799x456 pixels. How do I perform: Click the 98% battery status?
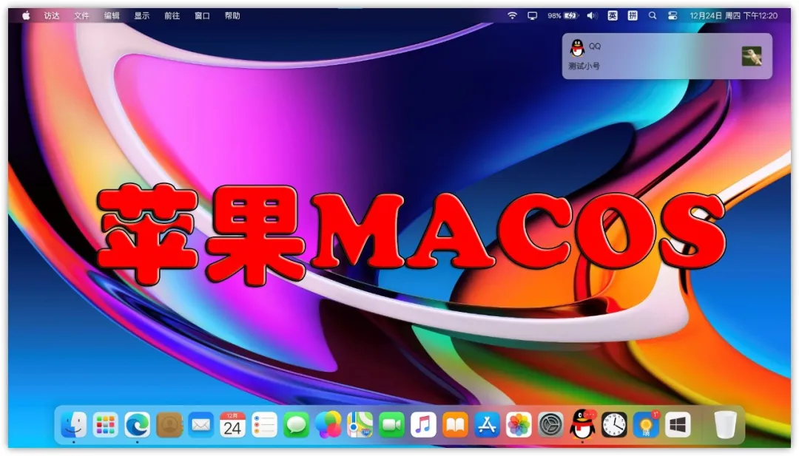[x=563, y=16]
